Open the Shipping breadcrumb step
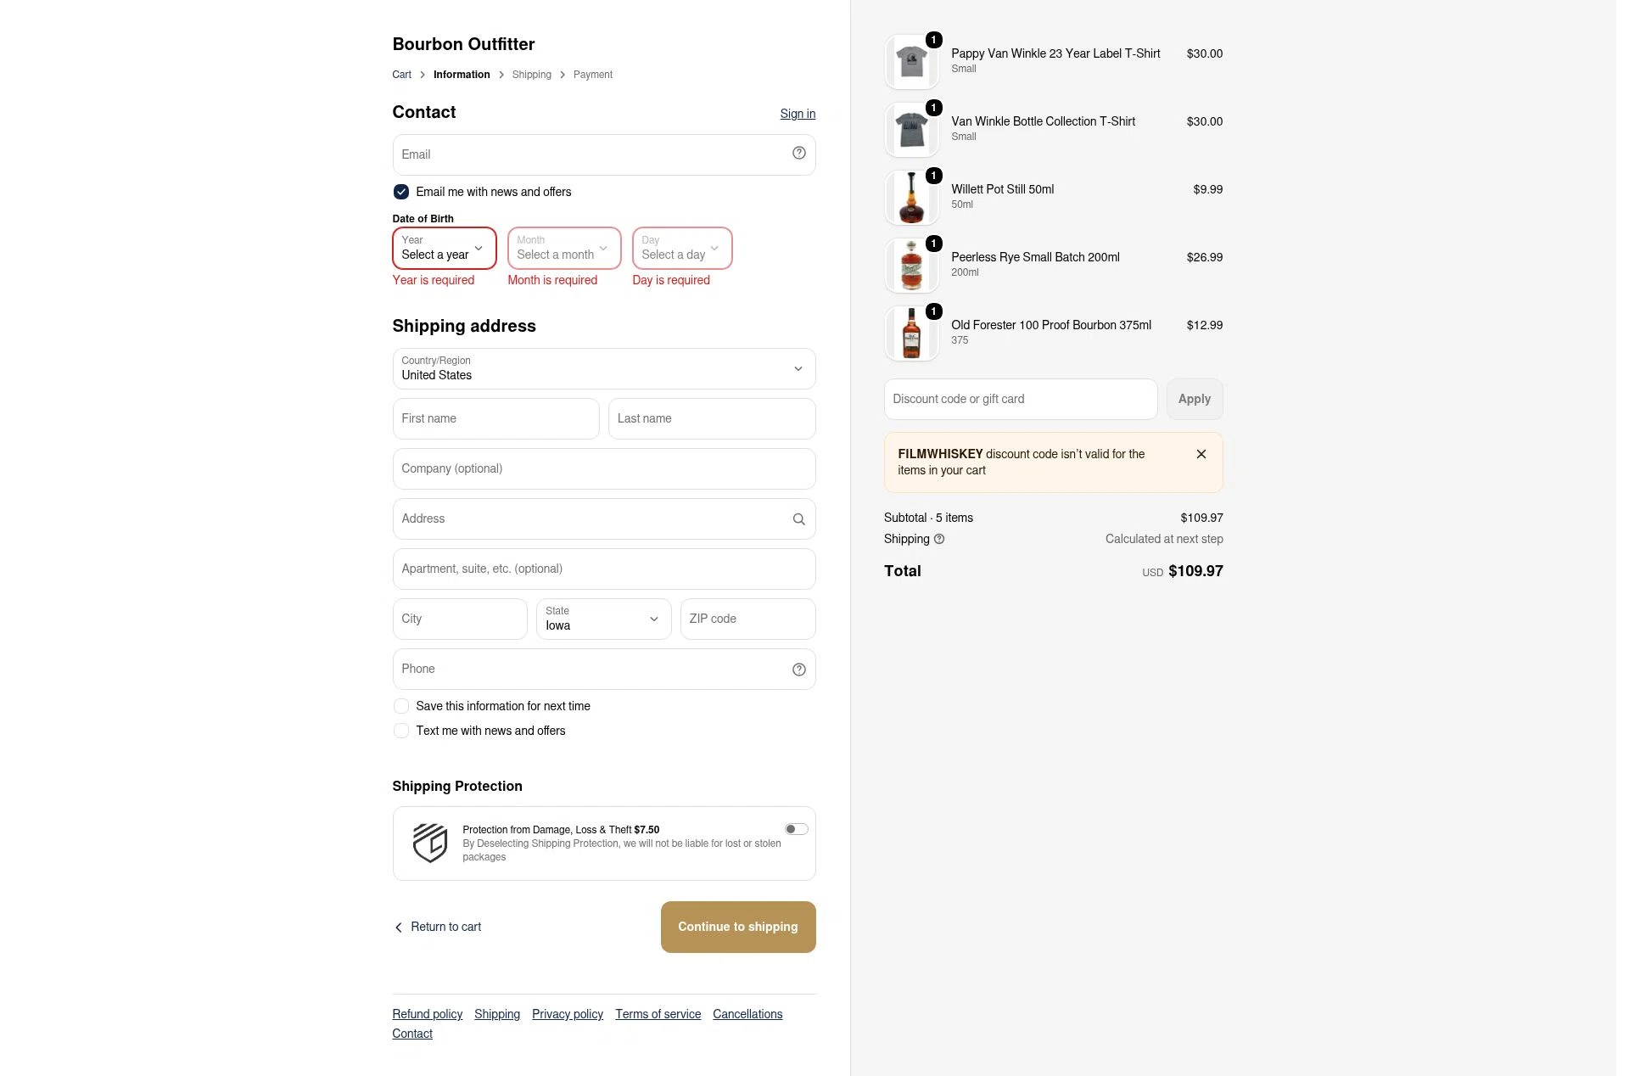Screen dimensions: 1629x1076 tap(531, 75)
